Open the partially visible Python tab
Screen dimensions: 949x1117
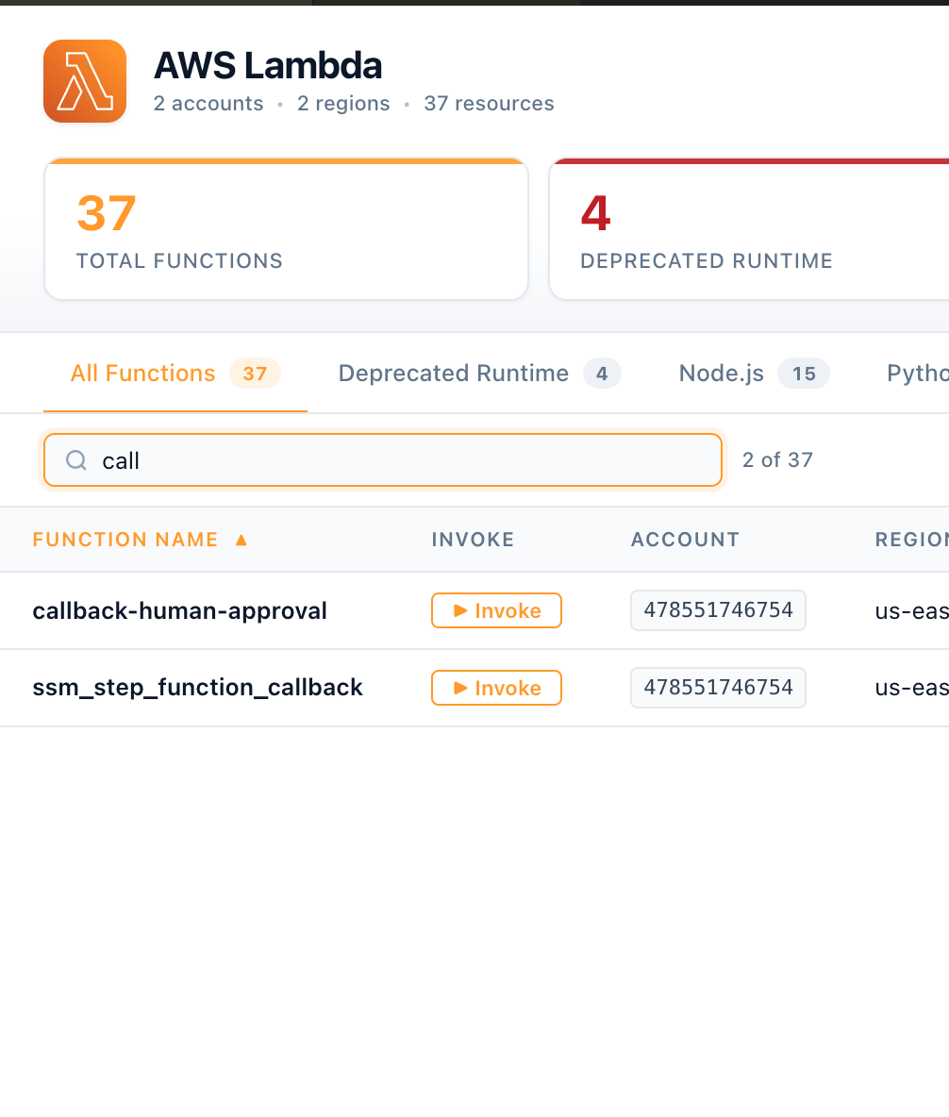click(x=918, y=374)
